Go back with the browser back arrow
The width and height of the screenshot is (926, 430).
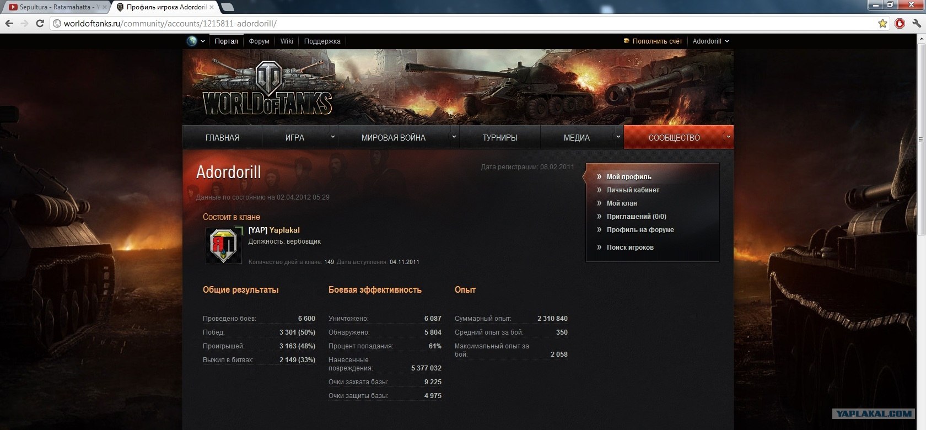tap(9, 24)
